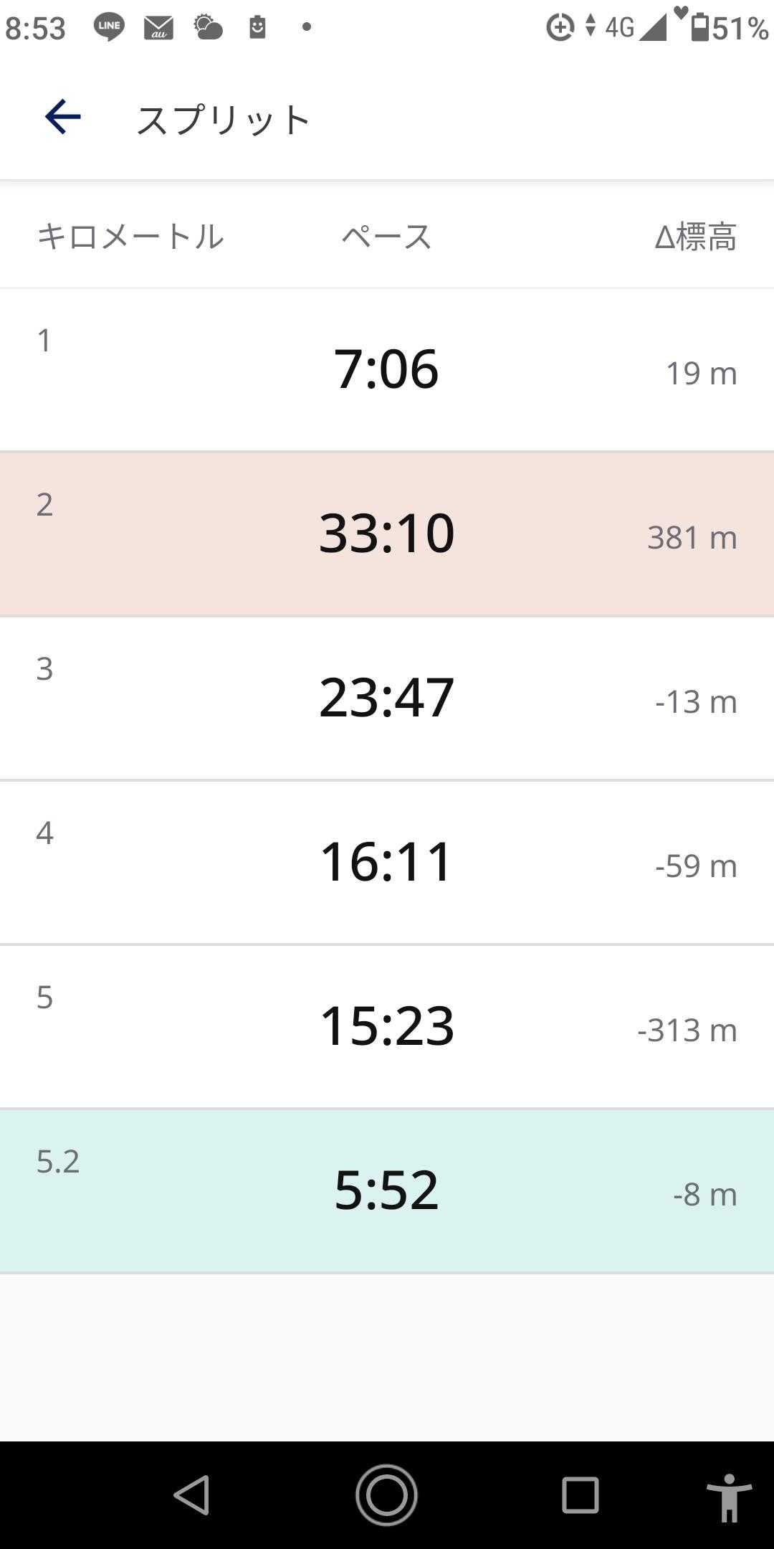The image size is (774, 1549).
Task: Tap the 16:11 pace split row
Action: pyautogui.click(x=387, y=862)
